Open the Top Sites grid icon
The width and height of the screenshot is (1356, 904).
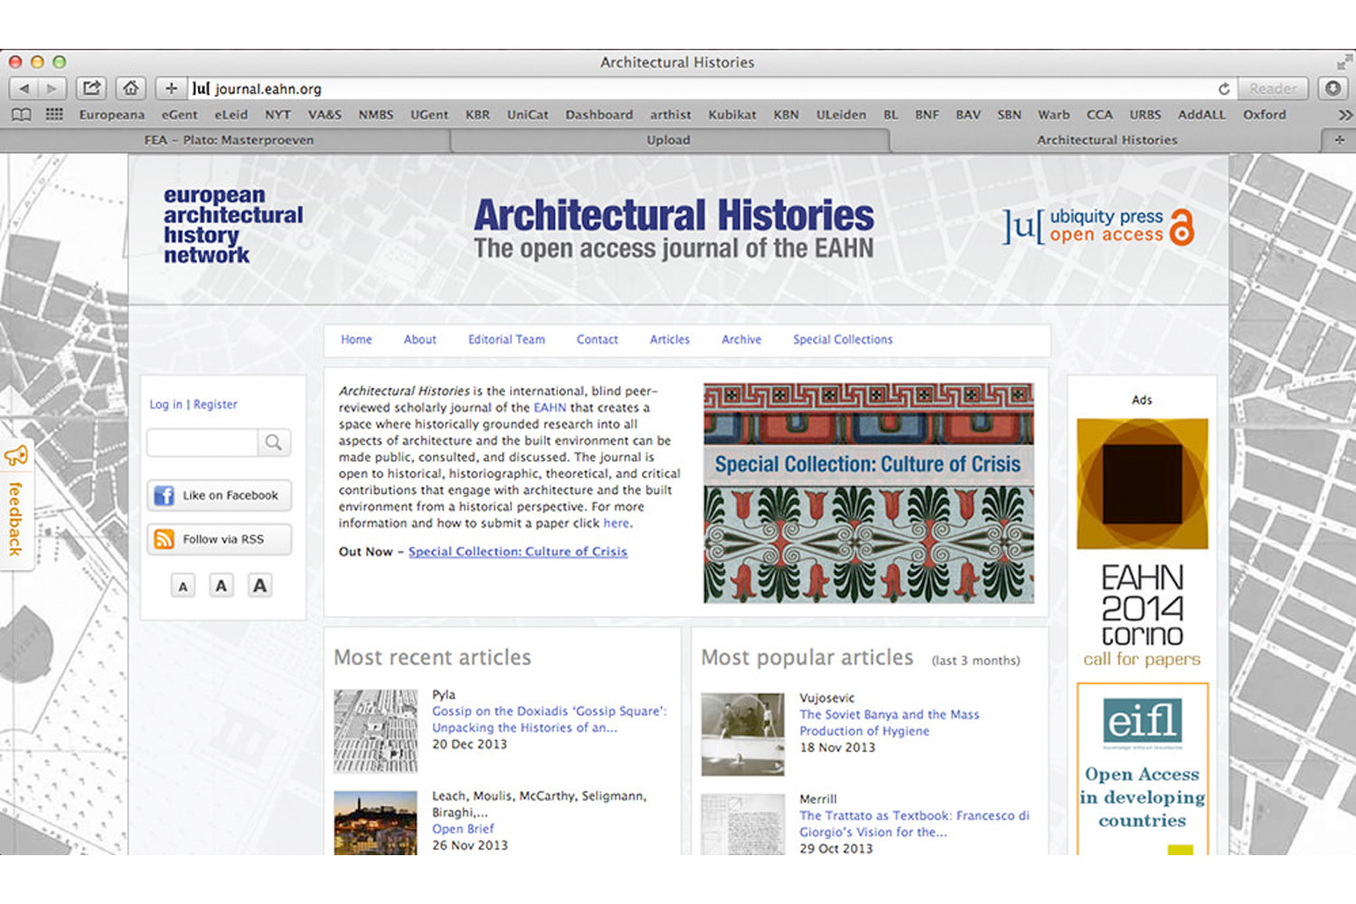pyautogui.click(x=54, y=115)
